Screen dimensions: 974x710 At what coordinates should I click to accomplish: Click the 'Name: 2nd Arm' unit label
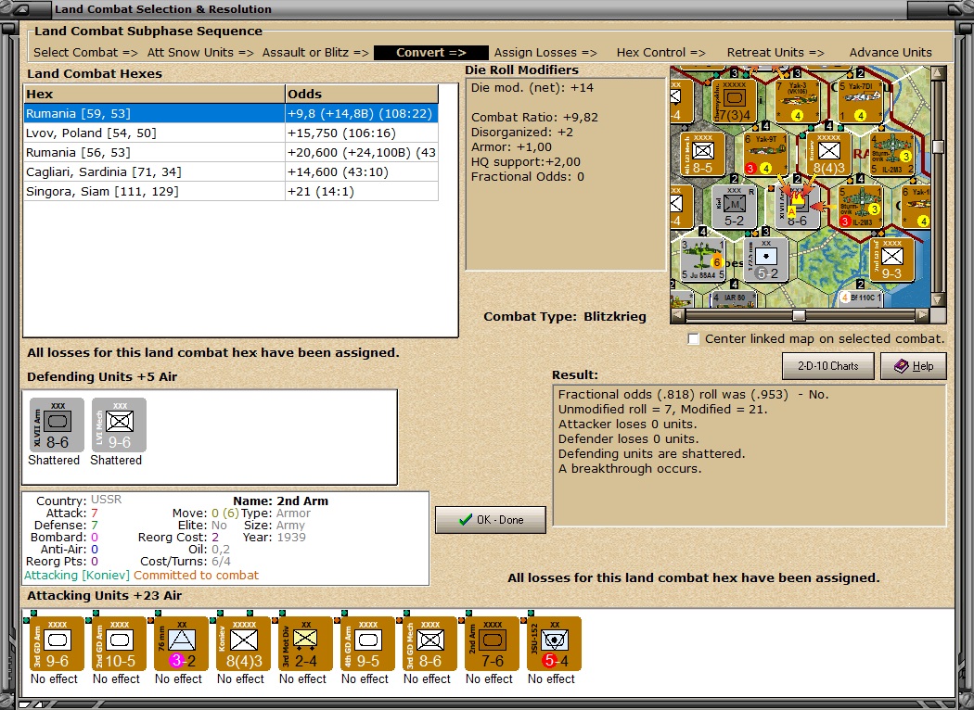281,501
